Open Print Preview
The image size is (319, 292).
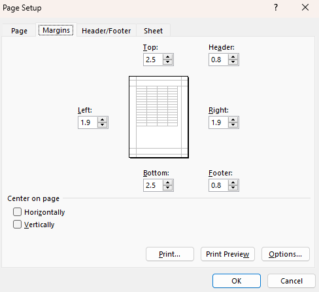[227, 254]
